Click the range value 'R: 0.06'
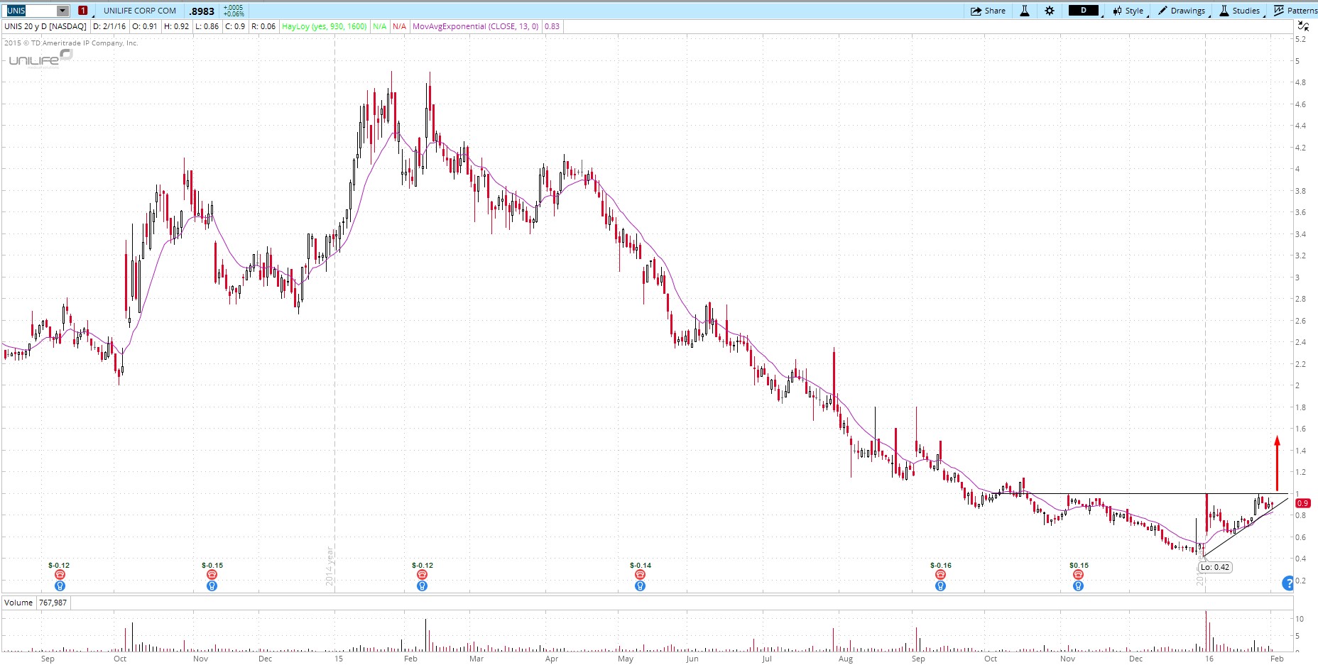Image resolution: width=1318 pixels, height=665 pixels. (x=263, y=26)
